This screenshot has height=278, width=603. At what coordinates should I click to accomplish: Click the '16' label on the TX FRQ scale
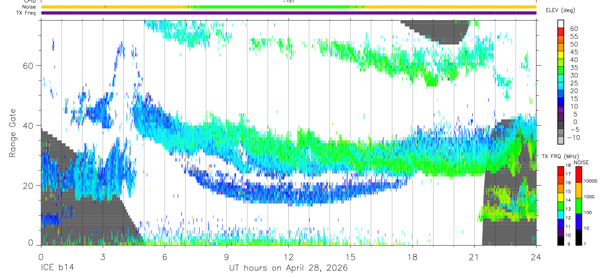click(x=567, y=182)
